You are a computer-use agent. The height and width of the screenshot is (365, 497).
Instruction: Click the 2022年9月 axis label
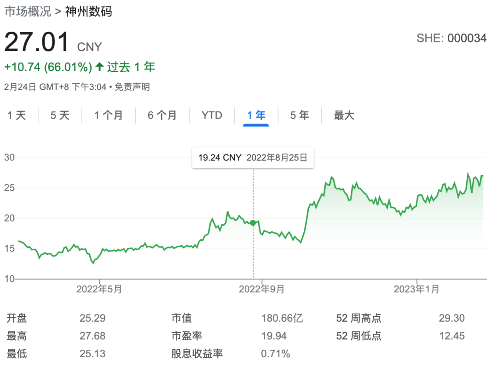tap(261, 289)
